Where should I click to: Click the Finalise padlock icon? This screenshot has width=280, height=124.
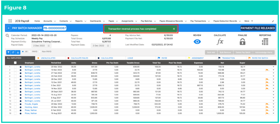click(x=242, y=42)
